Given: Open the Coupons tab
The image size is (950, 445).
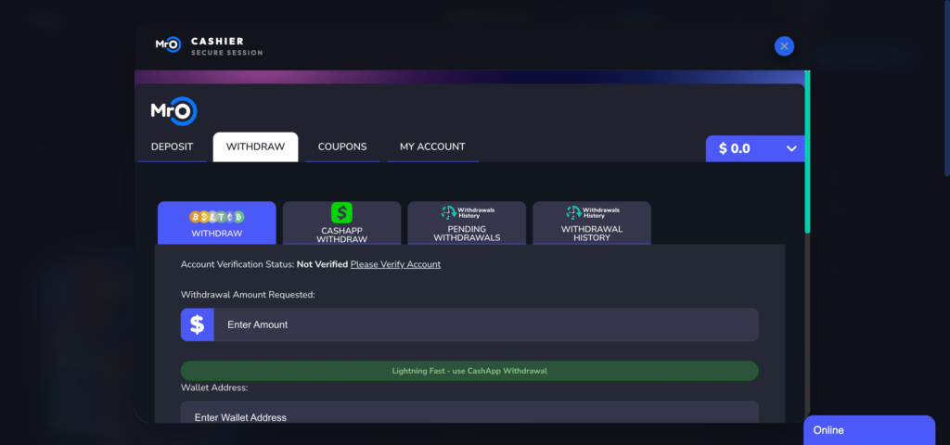Looking at the screenshot, I should (x=342, y=147).
